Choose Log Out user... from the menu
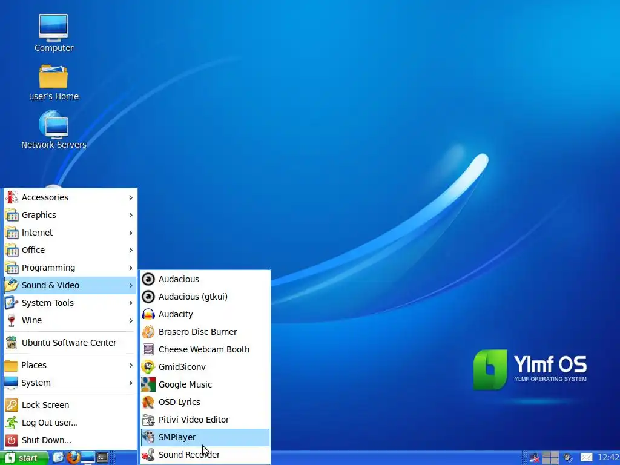Screen dimensions: 620x465 click(70, 423)
